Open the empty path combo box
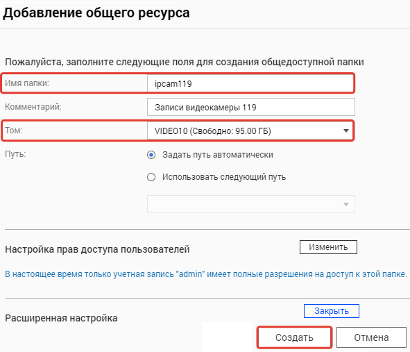410x352 pixels. pyautogui.click(x=251, y=204)
